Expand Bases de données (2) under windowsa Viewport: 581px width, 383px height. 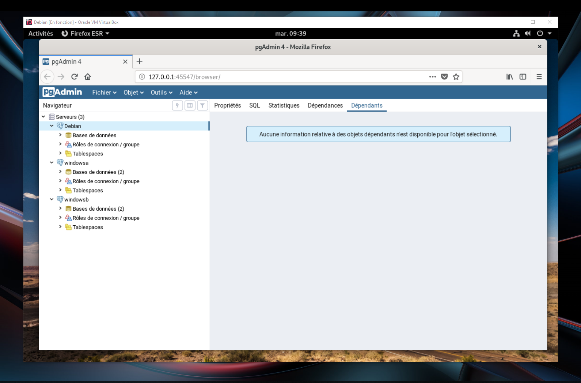pyautogui.click(x=60, y=172)
